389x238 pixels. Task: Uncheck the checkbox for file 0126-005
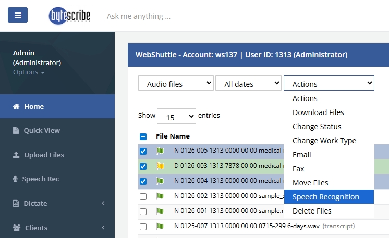point(143,152)
